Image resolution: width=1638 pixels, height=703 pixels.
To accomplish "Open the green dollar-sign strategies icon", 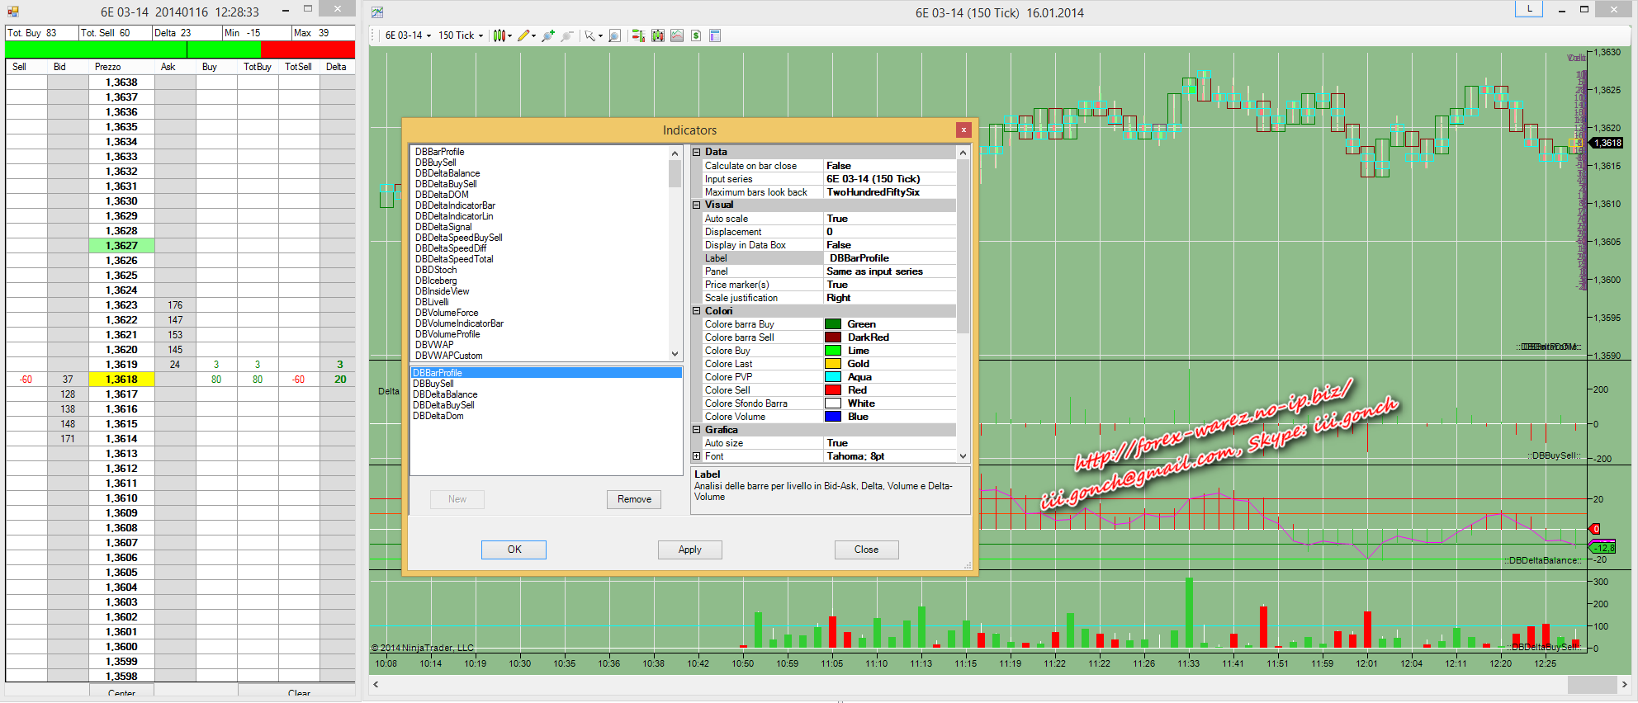I will (x=696, y=35).
